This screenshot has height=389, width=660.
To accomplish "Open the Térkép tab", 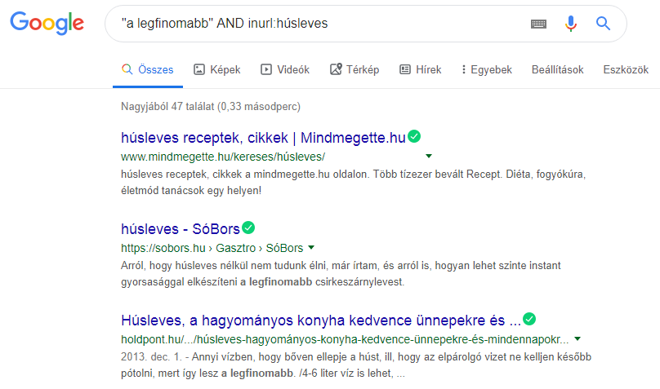I will click(x=355, y=70).
